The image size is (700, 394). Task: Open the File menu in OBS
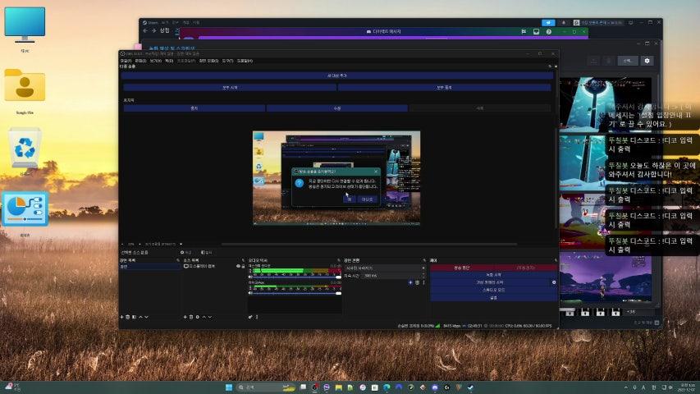click(126, 61)
